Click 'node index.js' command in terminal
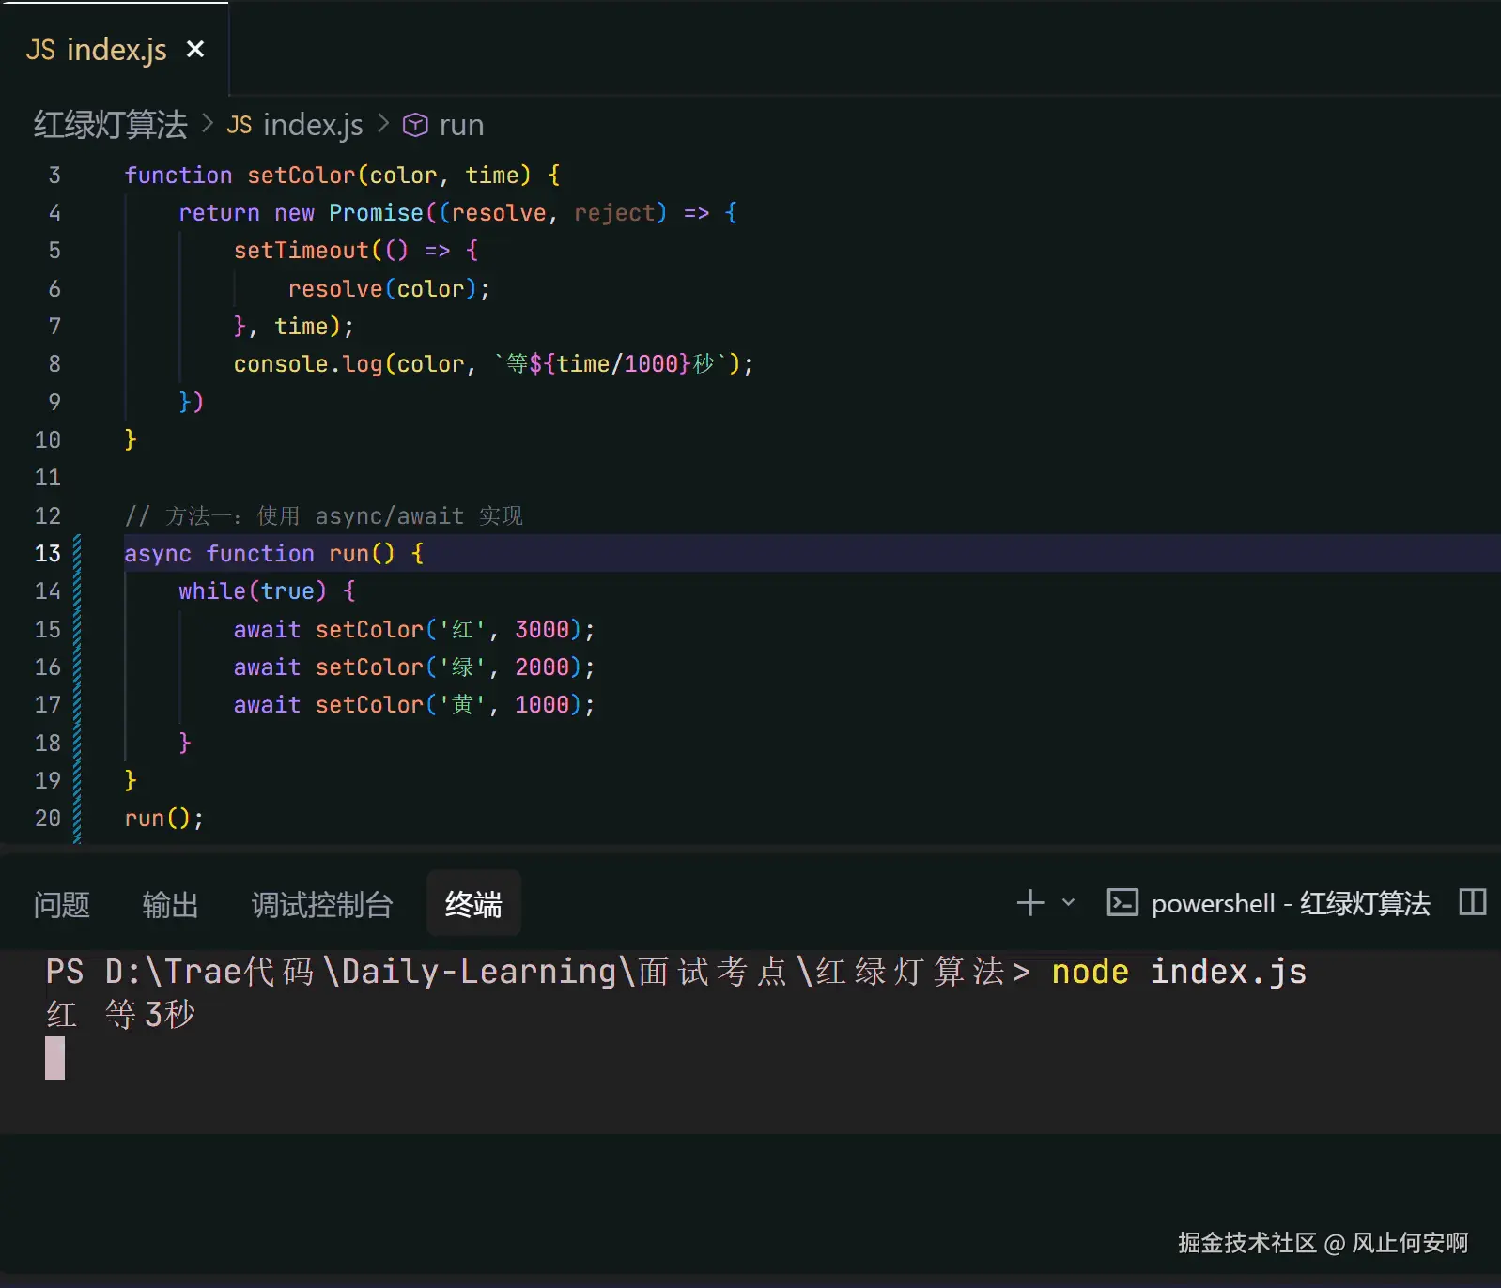This screenshot has width=1501, height=1288. click(1179, 972)
